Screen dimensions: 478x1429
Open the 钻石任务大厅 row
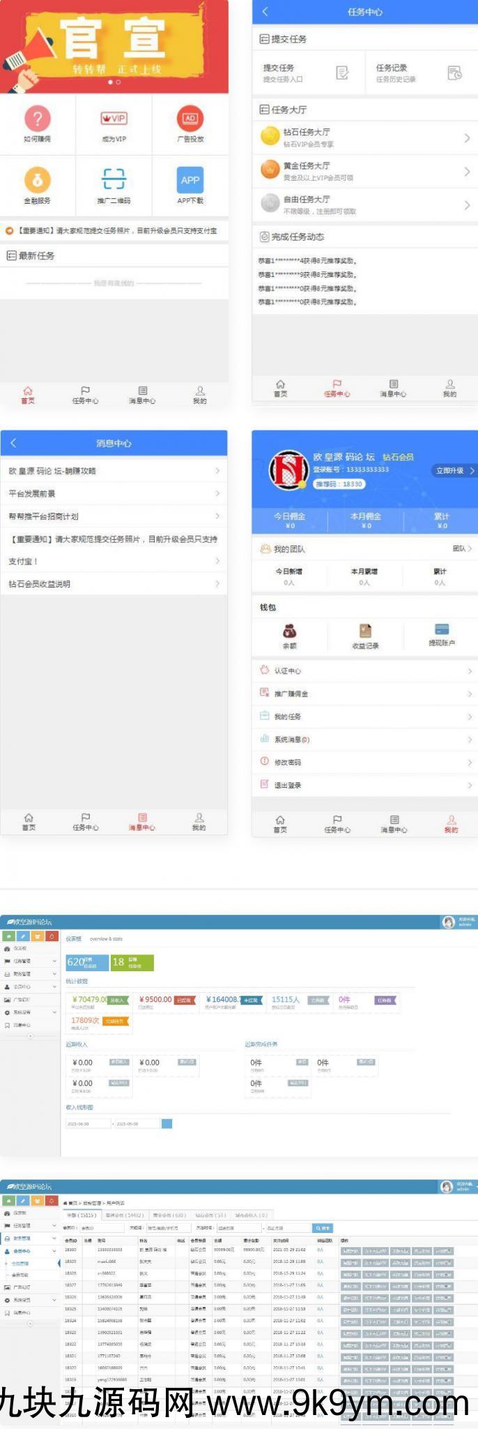tap(364, 137)
